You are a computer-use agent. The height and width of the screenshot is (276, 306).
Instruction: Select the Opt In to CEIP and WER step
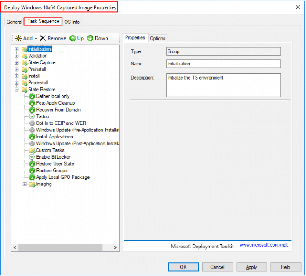(x=61, y=123)
